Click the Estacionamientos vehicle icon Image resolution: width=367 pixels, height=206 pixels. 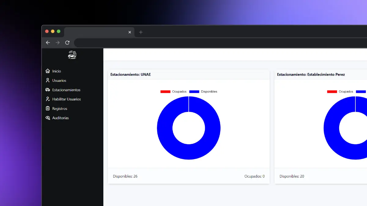pyautogui.click(x=48, y=90)
